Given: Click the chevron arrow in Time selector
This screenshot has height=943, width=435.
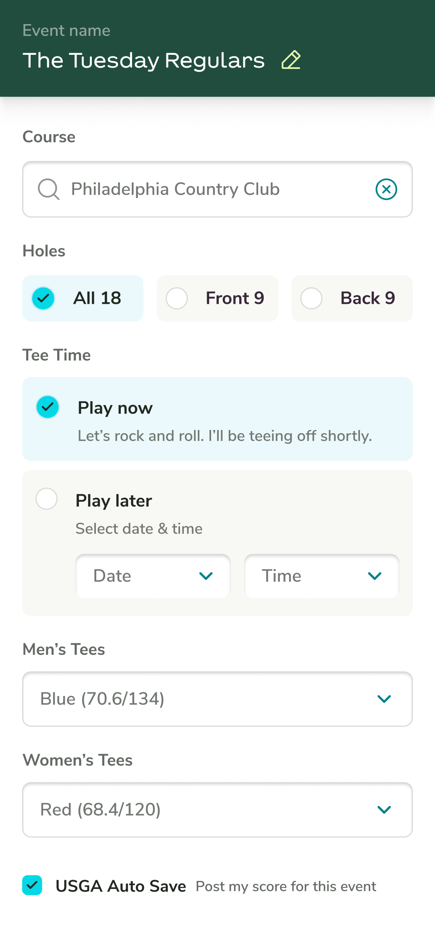Looking at the screenshot, I should pos(375,576).
